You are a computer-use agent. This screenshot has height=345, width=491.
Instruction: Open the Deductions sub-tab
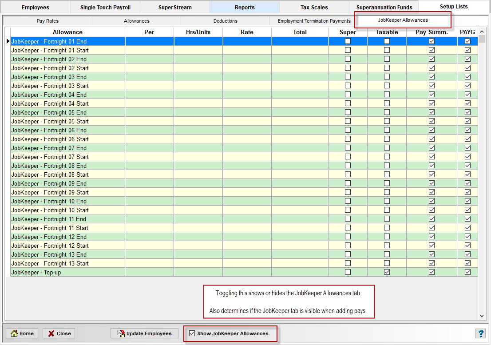tap(226, 21)
